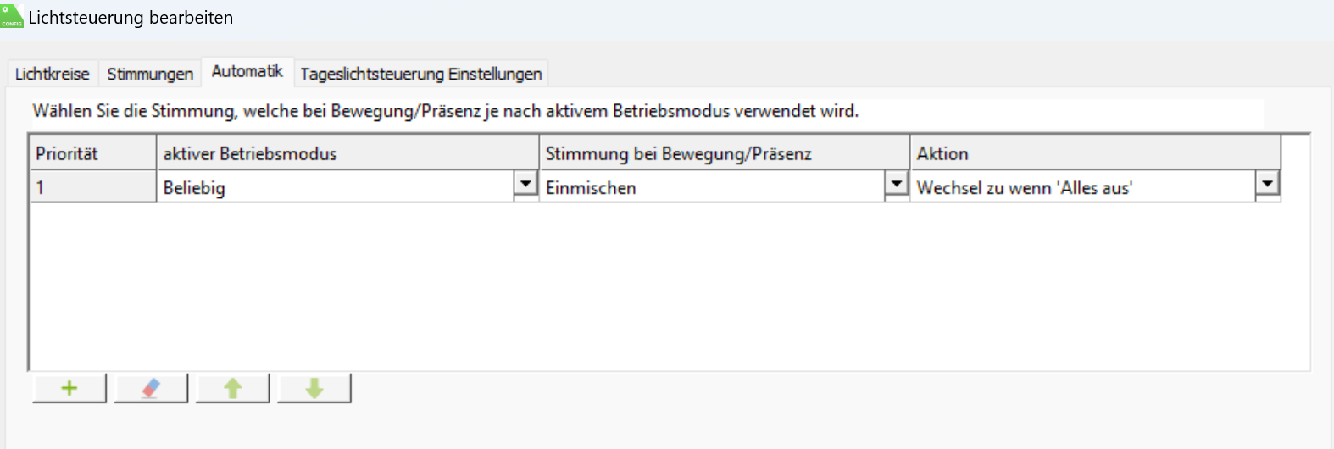Click the green app icon in the title bar

(x=12, y=17)
